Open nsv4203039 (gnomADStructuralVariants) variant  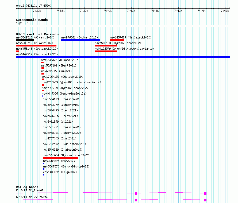pyautogui.click(x=71, y=82)
